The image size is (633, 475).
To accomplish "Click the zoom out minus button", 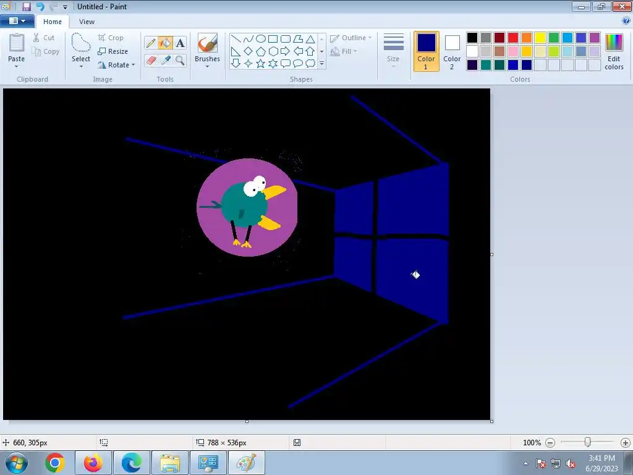I will tap(550, 443).
